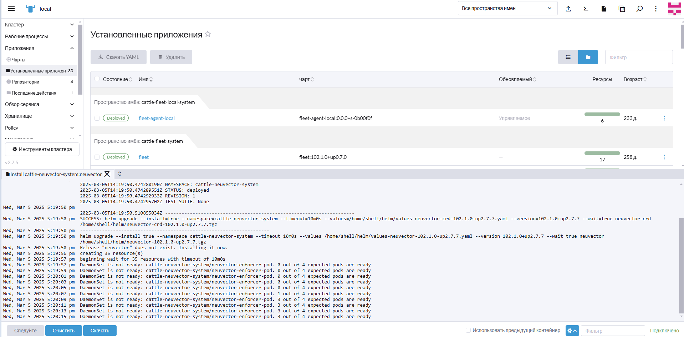Tick the fleet application row checkbox
Image resolution: width=684 pixels, height=337 pixels.
tap(97, 157)
